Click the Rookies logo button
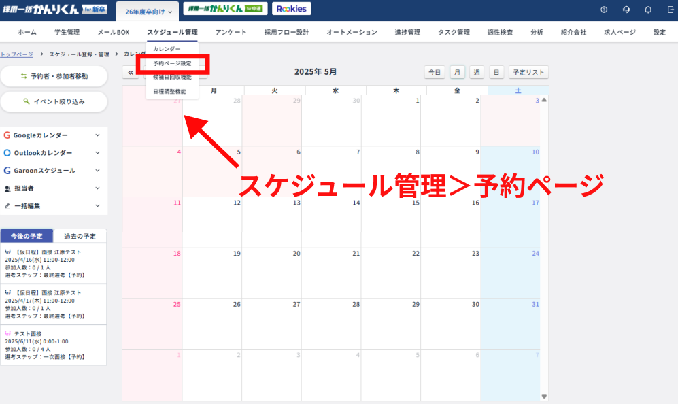This screenshot has width=678, height=404. [292, 9]
